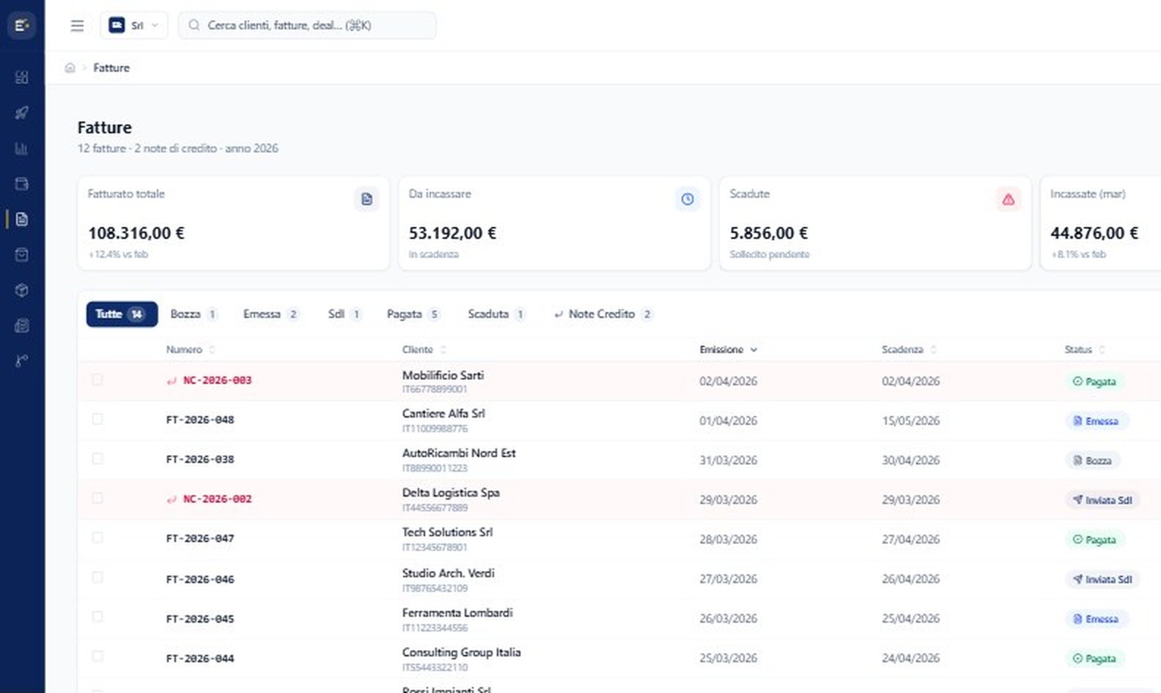Switch to the Bozza tab
1161x693 pixels.
click(x=193, y=314)
